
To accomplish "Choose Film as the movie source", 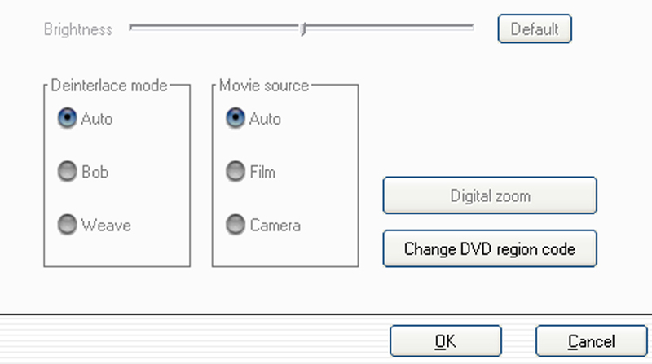I will (x=236, y=171).
